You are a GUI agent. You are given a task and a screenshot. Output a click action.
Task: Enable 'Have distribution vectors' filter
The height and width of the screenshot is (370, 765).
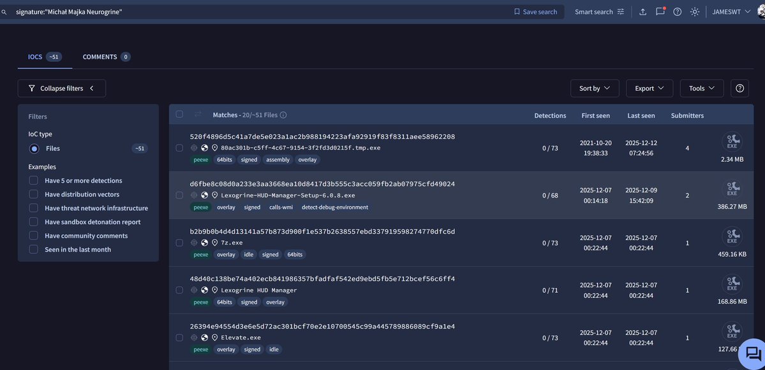coord(34,194)
